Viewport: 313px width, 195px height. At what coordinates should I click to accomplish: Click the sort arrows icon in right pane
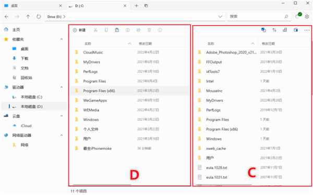[x=274, y=30]
